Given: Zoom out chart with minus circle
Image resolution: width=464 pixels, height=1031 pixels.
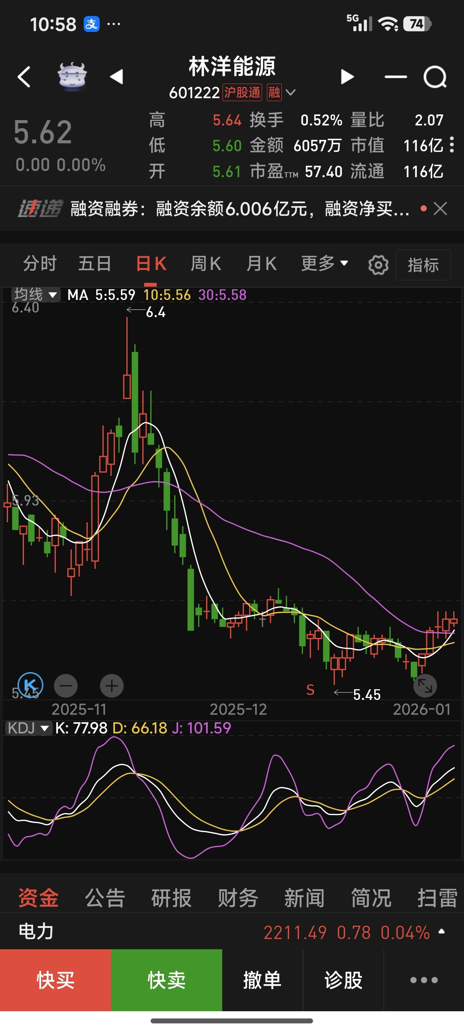Looking at the screenshot, I should coord(66,686).
